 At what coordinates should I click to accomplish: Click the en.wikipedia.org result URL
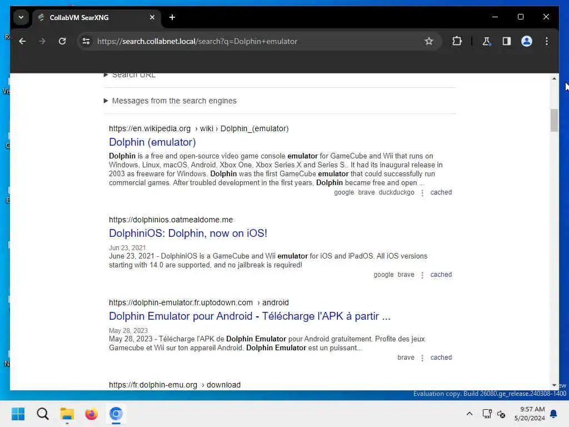click(x=199, y=128)
